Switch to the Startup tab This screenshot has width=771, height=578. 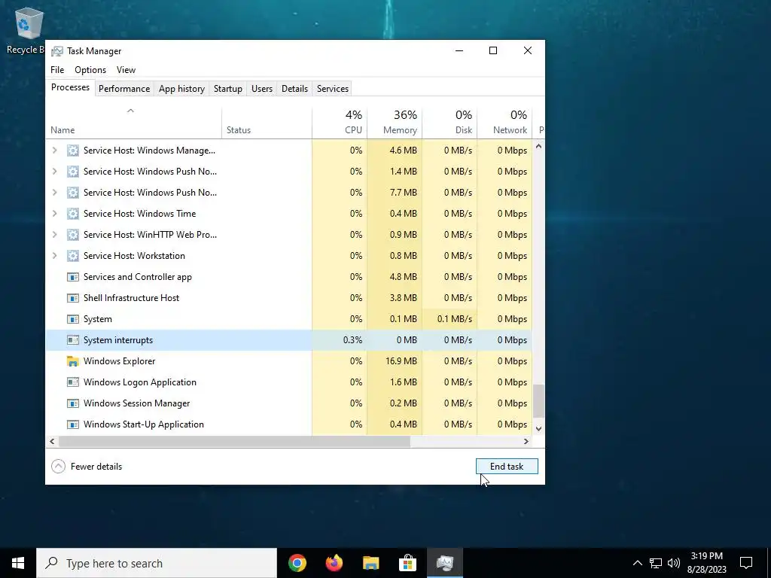click(227, 89)
